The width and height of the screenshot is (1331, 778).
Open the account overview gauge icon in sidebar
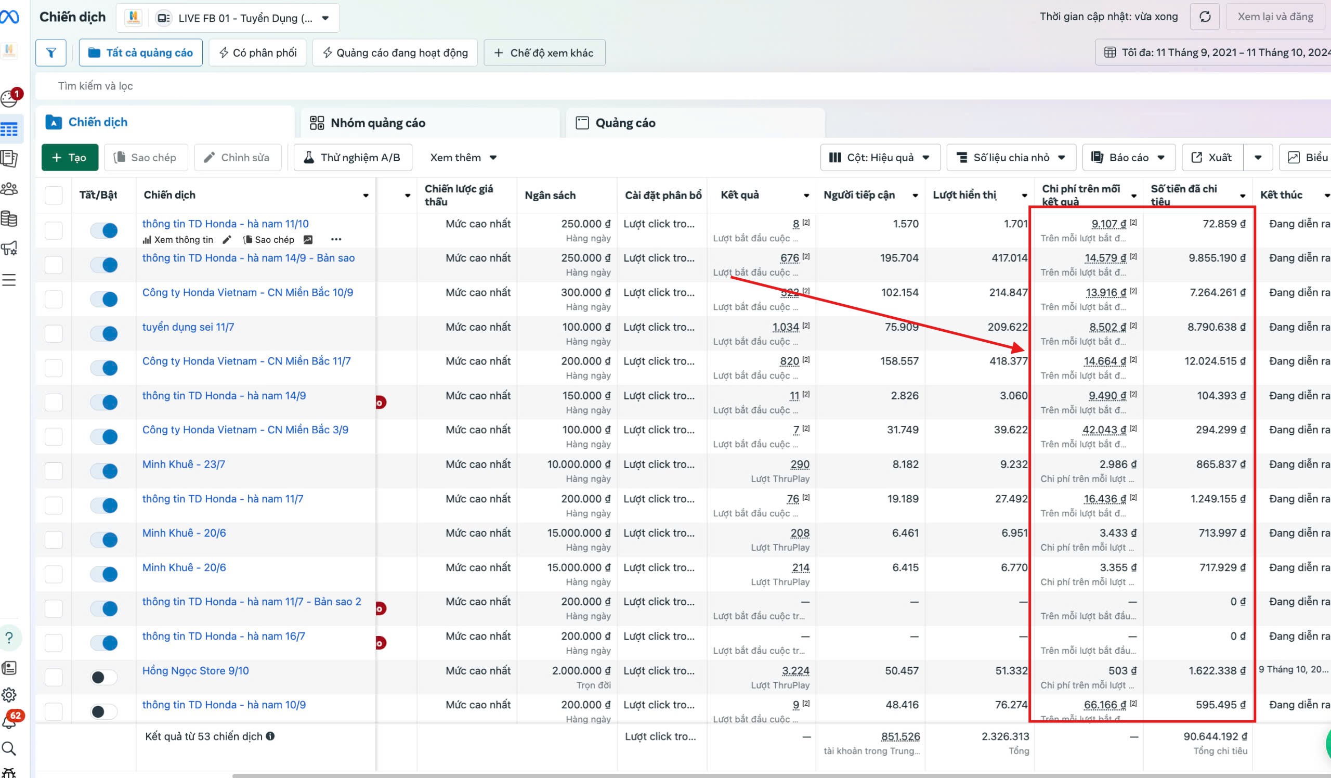pyautogui.click(x=9, y=98)
